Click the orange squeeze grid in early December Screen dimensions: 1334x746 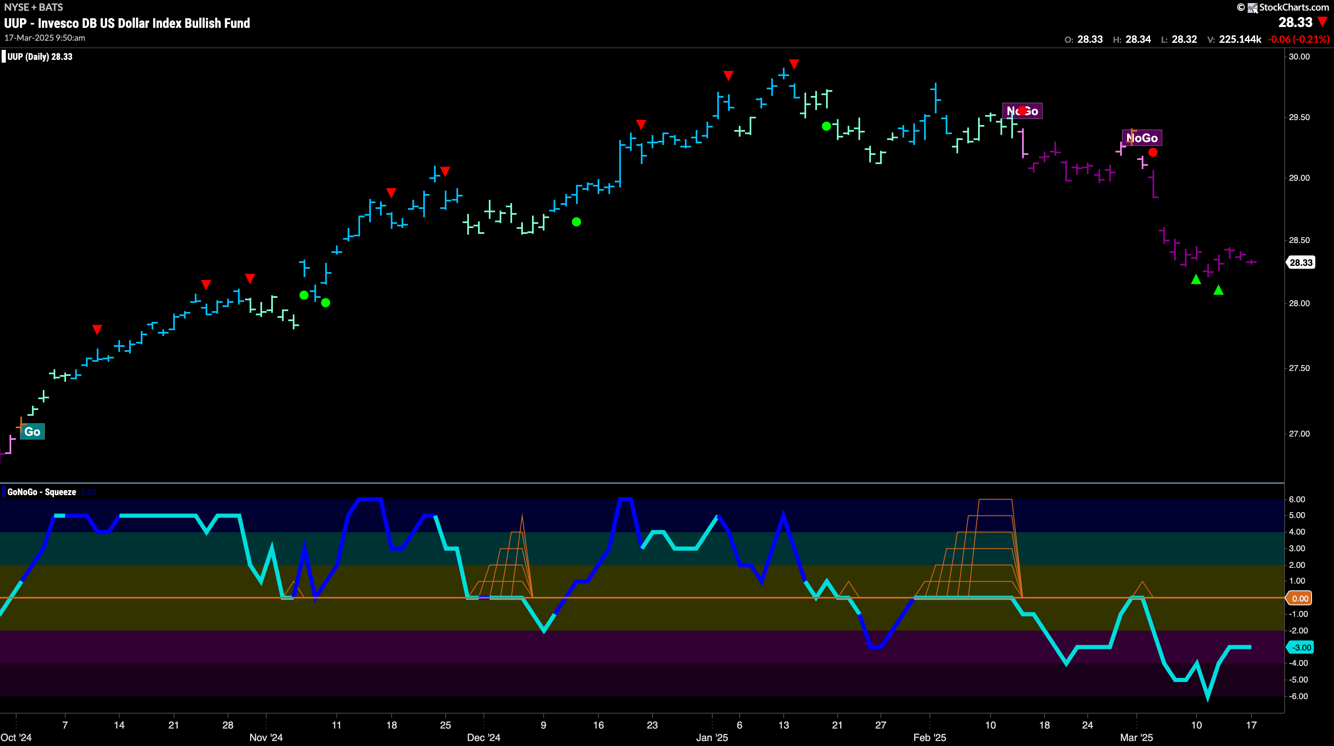coord(501,556)
